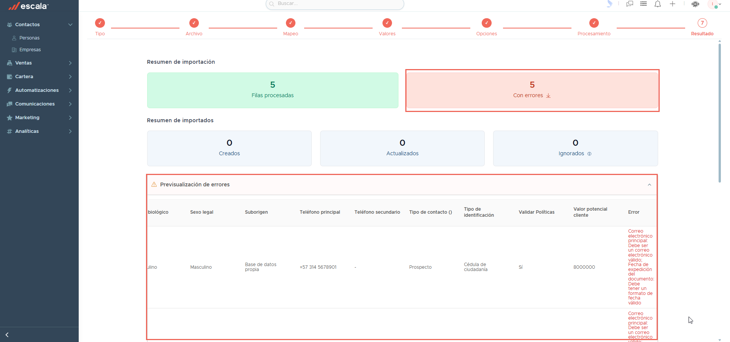Click the Teléfono principal column header
This screenshot has height=342, width=730.
point(320,212)
